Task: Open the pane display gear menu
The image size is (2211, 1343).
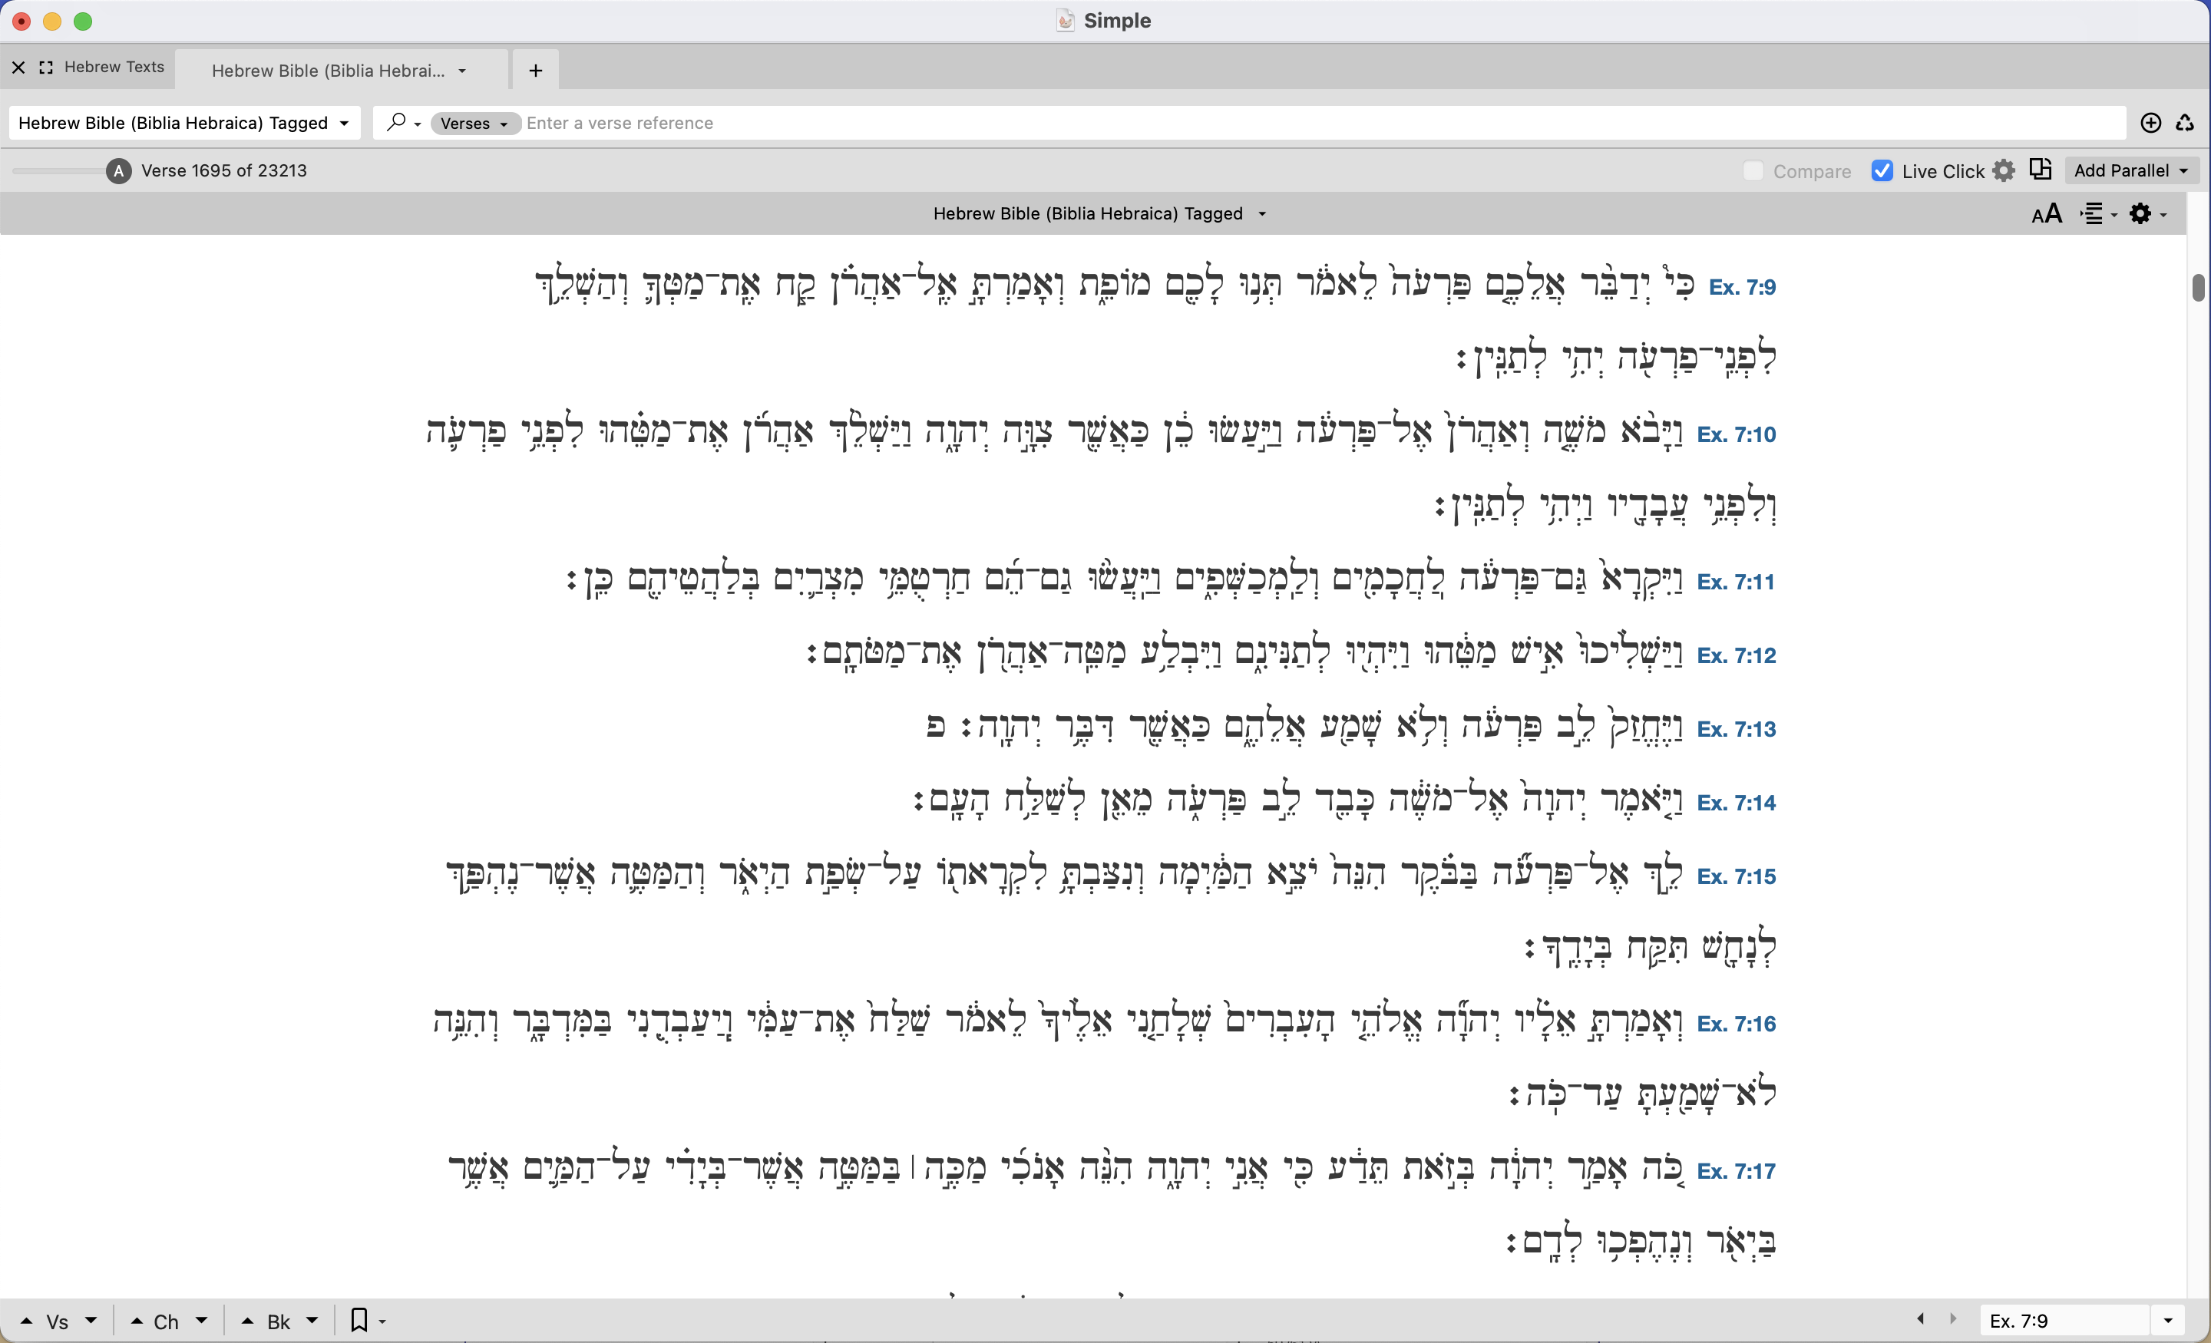Action: 2141,213
